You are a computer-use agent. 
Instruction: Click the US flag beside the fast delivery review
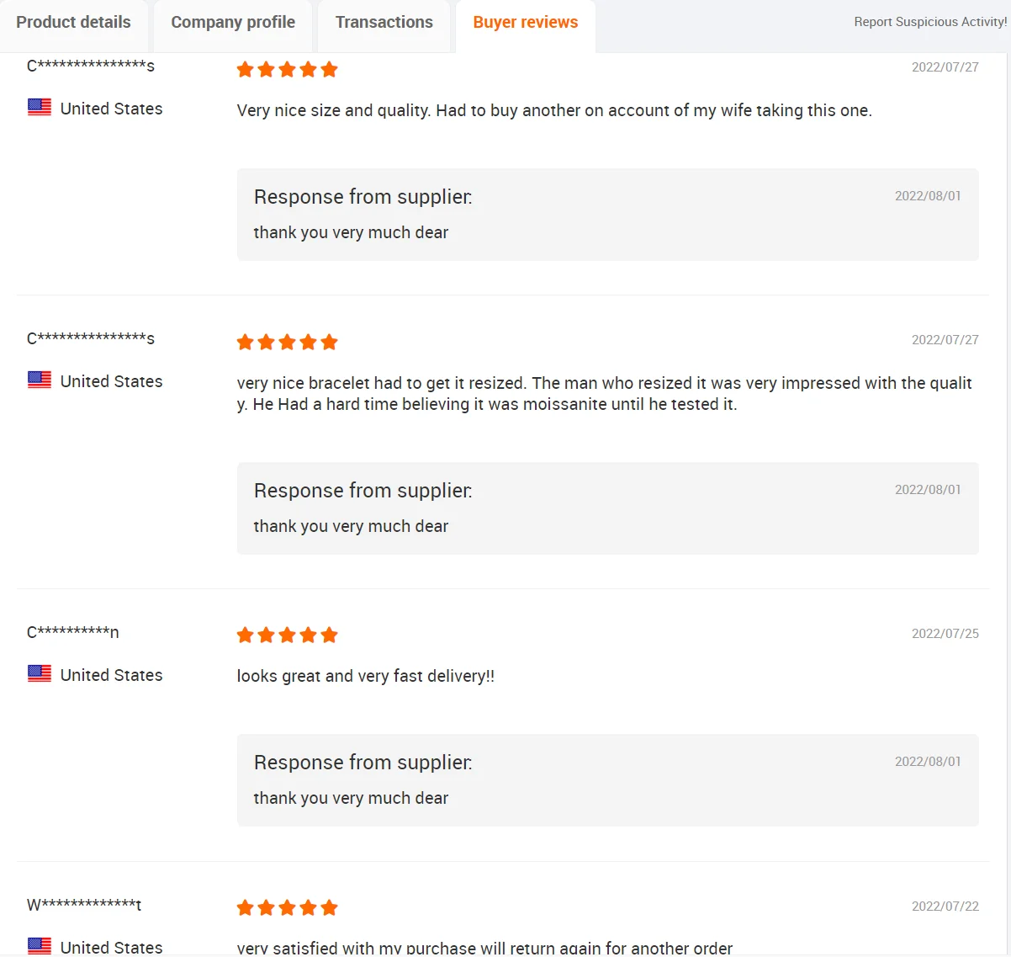coord(40,674)
